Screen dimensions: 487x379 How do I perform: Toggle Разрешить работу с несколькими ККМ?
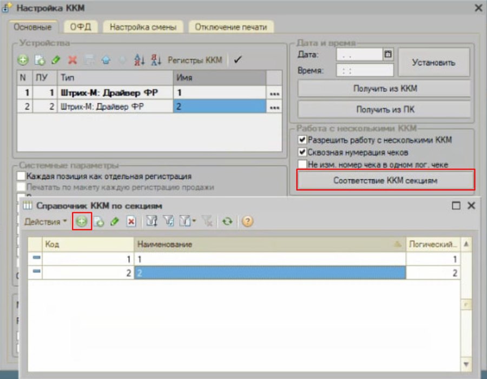pyautogui.click(x=302, y=139)
